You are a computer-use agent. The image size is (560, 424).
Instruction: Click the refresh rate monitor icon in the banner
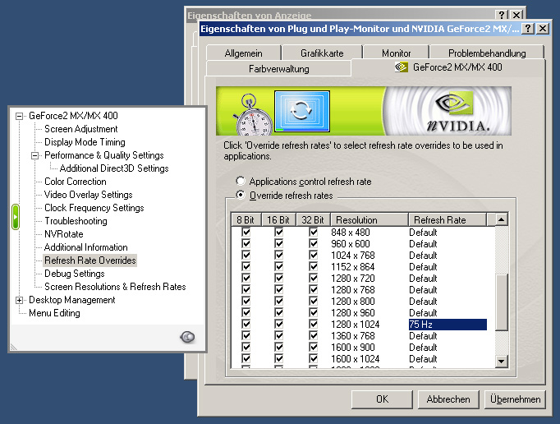(301, 113)
